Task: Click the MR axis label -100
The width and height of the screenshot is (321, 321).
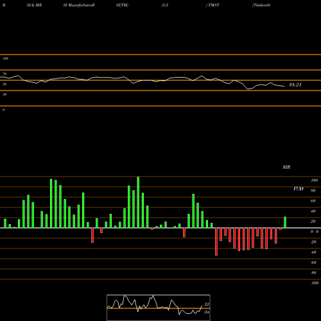Action: click(x=315, y=283)
